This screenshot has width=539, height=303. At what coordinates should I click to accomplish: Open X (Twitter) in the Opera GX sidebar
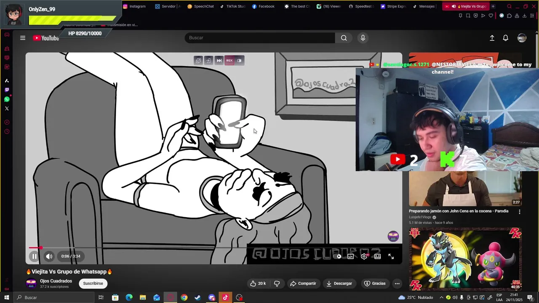(x=7, y=109)
